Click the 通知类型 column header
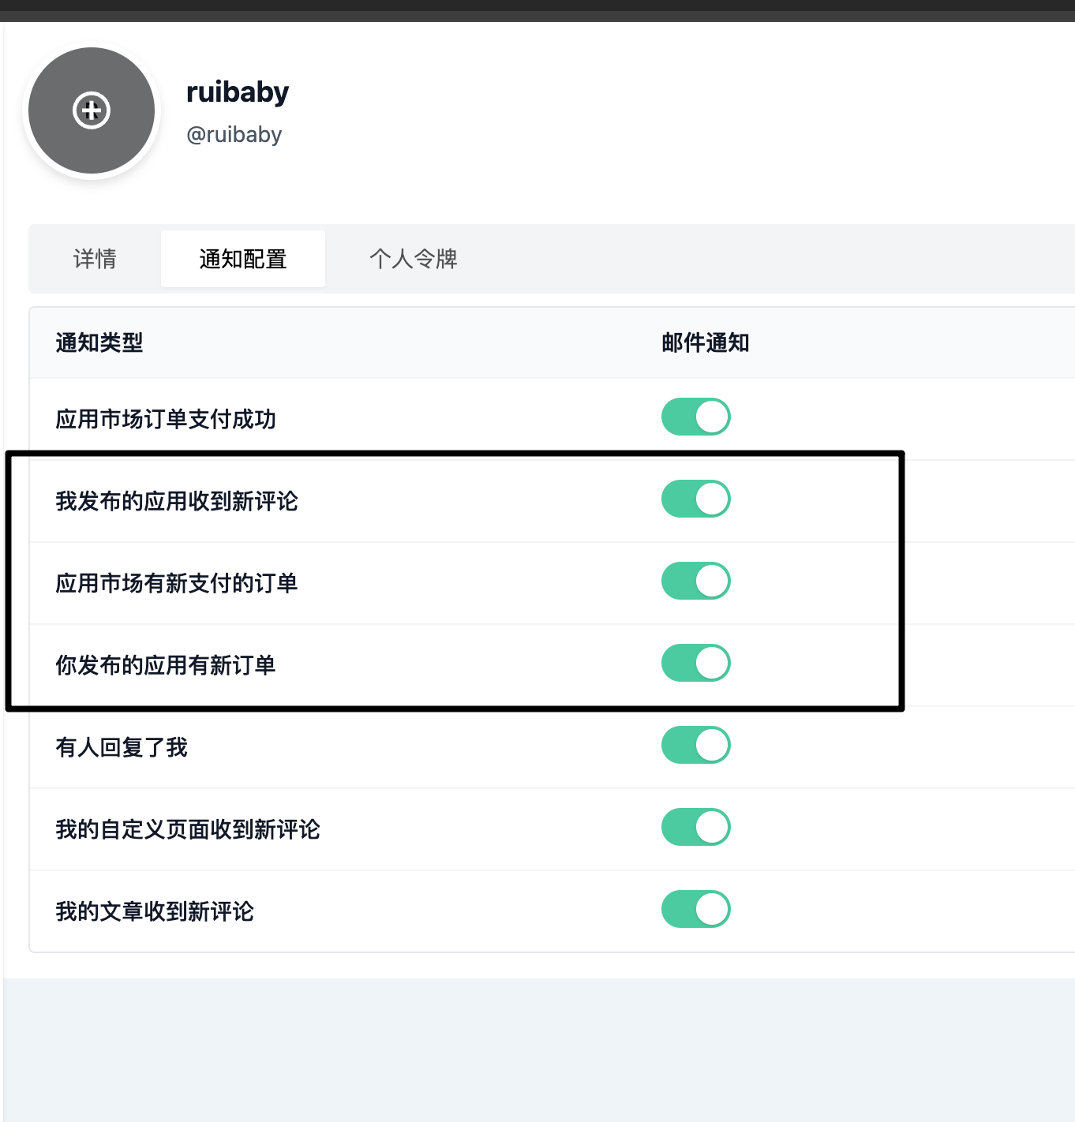 click(x=99, y=342)
